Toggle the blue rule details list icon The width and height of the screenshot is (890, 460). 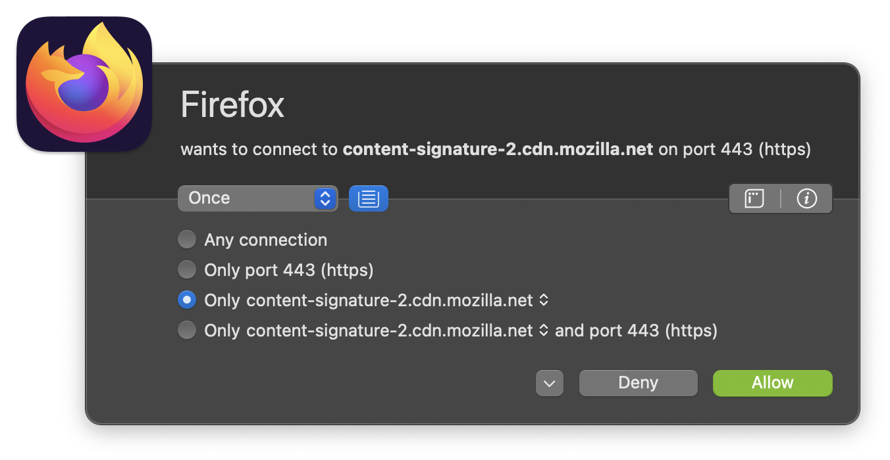point(368,198)
